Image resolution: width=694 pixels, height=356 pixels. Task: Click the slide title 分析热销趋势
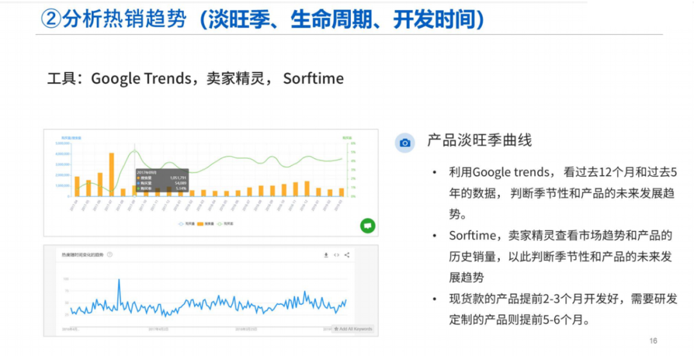point(125,19)
